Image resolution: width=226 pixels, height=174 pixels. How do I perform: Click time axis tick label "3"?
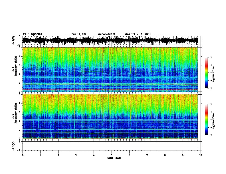[76, 155]
